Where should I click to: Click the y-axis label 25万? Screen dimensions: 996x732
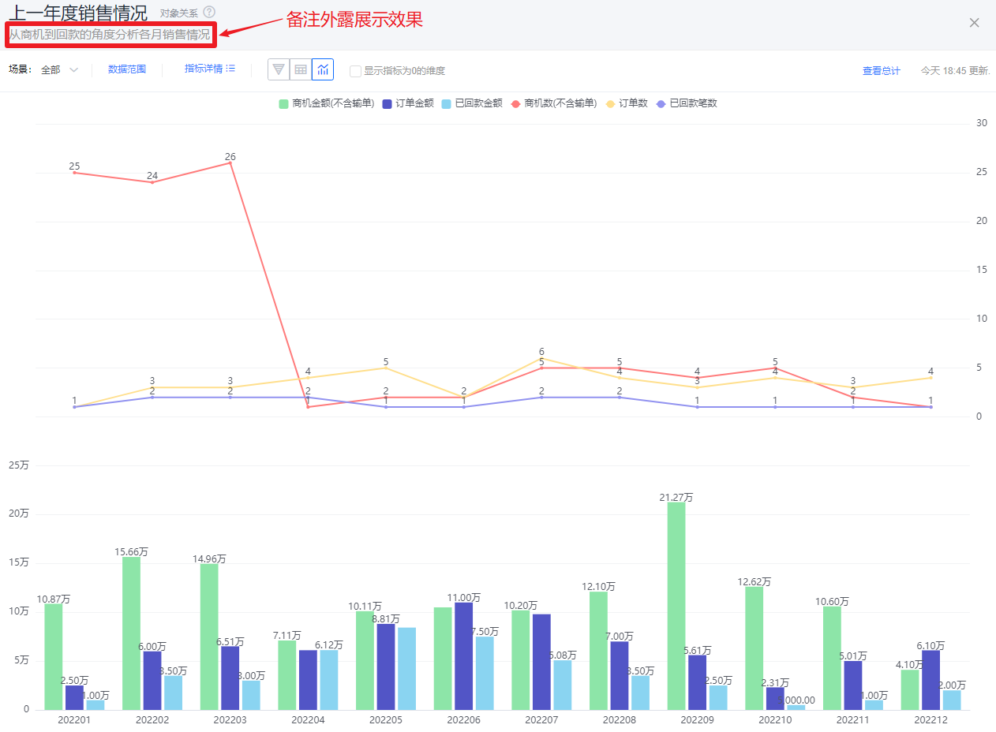(x=18, y=465)
